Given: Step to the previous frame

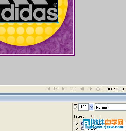Looking at the screenshot, I should [x=82, y=89].
